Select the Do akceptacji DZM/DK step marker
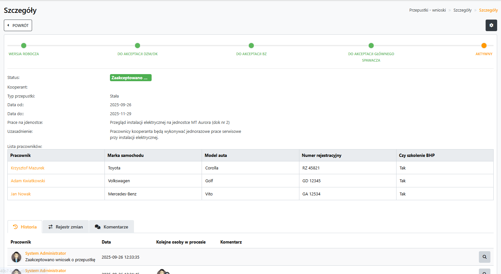501x274 pixels. [138, 46]
